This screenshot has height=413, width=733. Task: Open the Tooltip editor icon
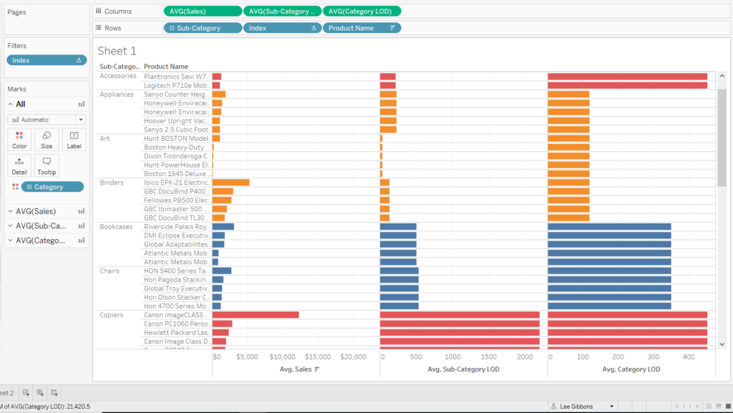click(x=47, y=165)
